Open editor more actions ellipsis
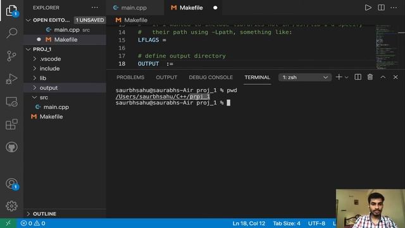The height and width of the screenshot is (228, 405). (394, 8)
